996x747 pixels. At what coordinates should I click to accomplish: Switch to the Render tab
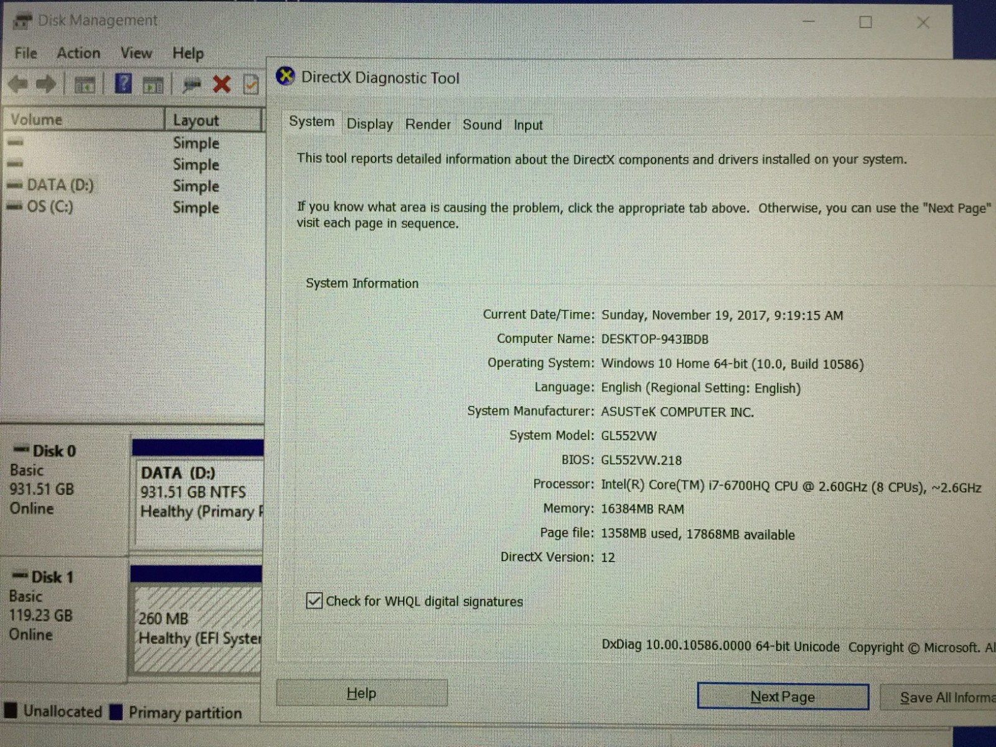click(428, 125)
